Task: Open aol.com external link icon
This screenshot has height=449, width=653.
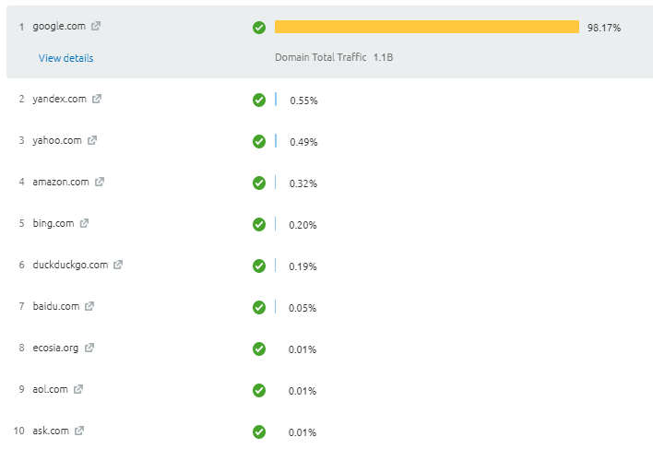Action: click(x=78, y=389)
